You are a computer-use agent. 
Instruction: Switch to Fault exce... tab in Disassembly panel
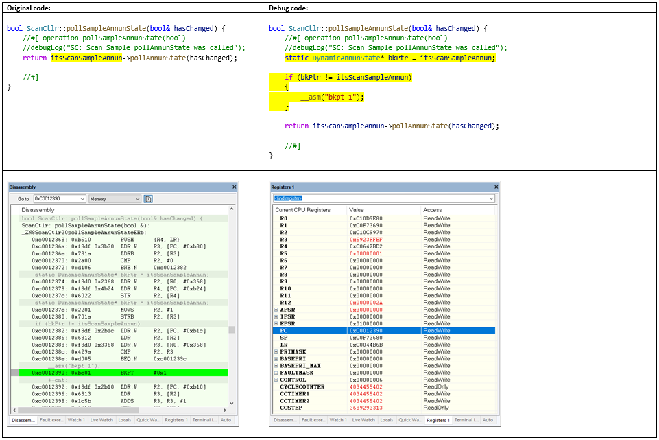tap(51, 420)
